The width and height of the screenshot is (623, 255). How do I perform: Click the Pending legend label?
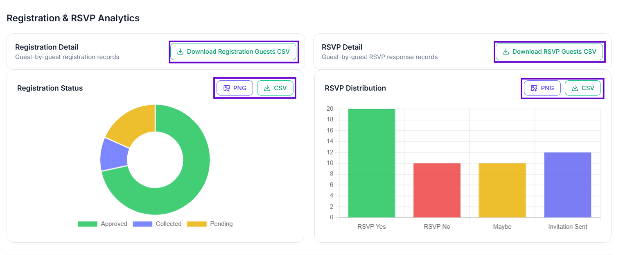click(221, 224)
